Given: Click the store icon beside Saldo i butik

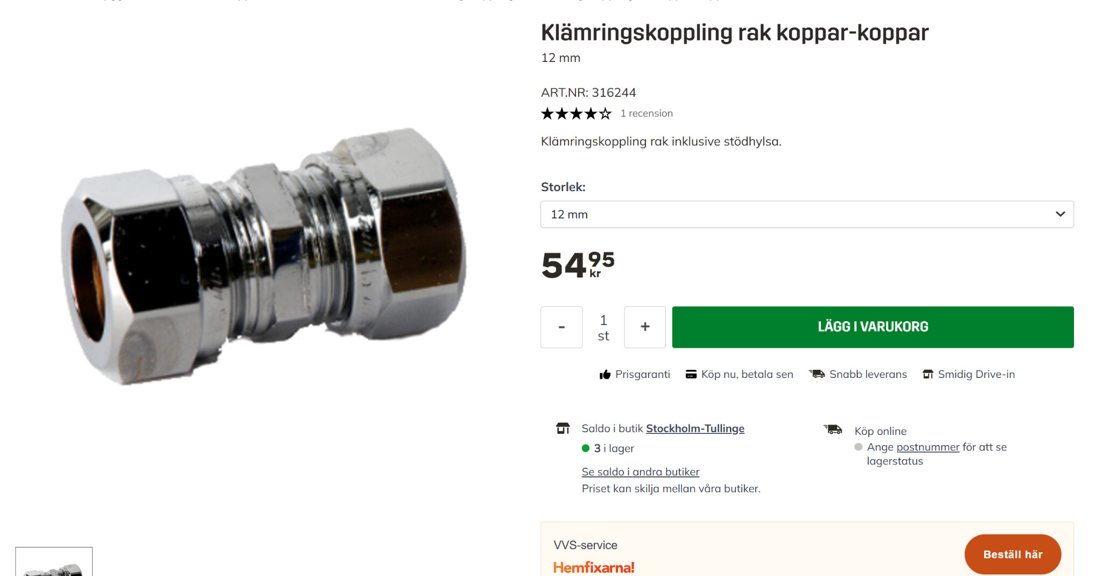Looking at the screenshot, I should click(563, 429).
